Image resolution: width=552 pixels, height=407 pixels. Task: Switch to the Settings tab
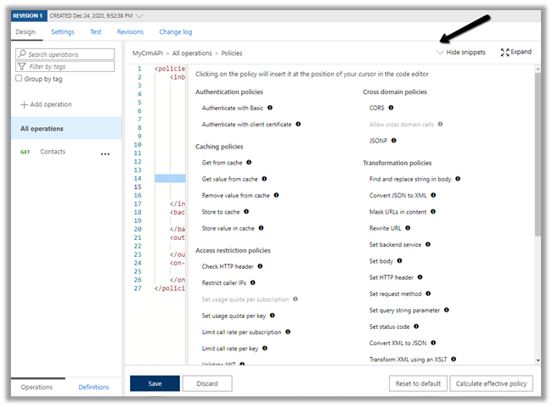click(62, 32)
